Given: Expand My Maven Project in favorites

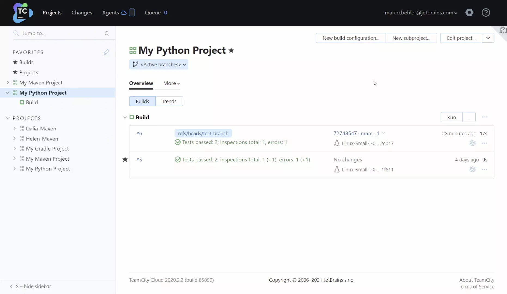Looking at the screenshot, I should click(8, 82).
